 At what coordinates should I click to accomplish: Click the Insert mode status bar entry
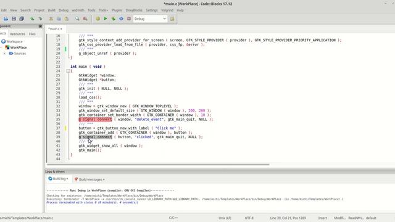(x=322, y=218)
